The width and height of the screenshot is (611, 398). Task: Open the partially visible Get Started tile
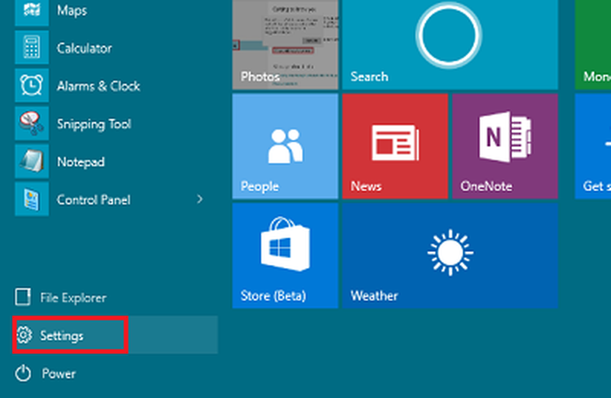coord(593,146)
